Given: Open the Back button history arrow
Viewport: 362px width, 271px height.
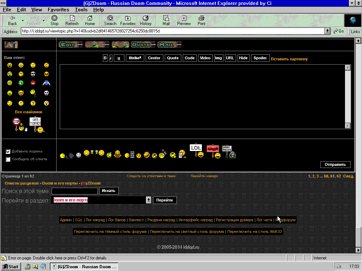Looking at the screenshot, I should (23, 20).
